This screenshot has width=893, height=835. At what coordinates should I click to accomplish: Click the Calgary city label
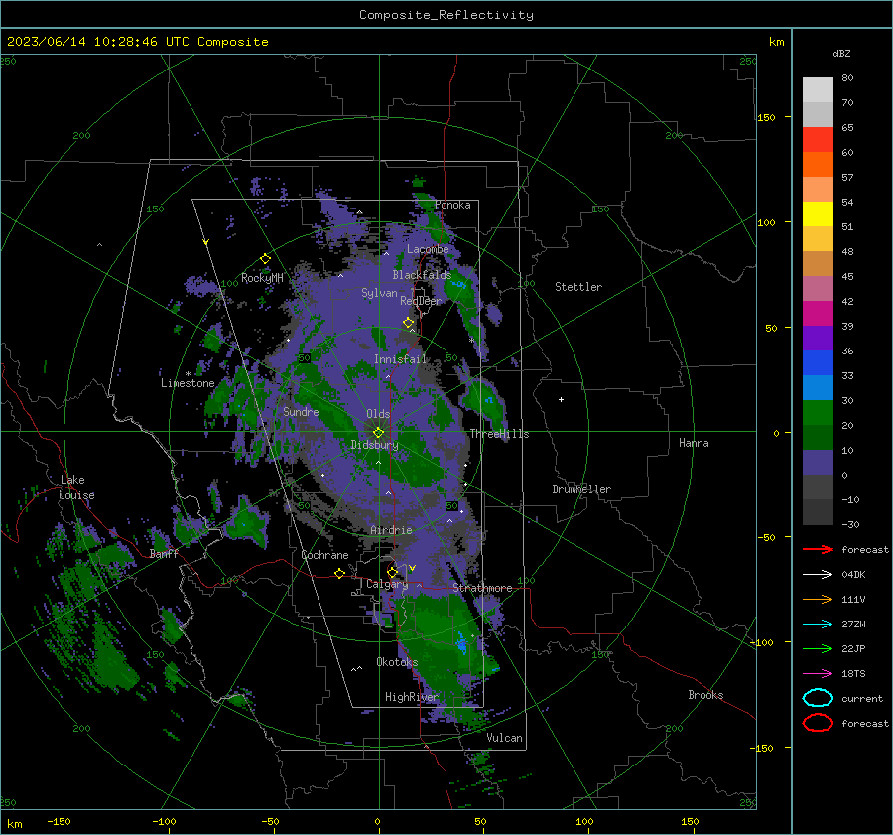(387, 584)
